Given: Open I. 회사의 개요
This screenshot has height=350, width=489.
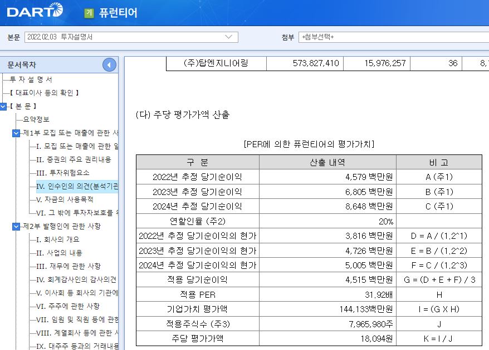Looking at the screenshot, I should 58,239.
